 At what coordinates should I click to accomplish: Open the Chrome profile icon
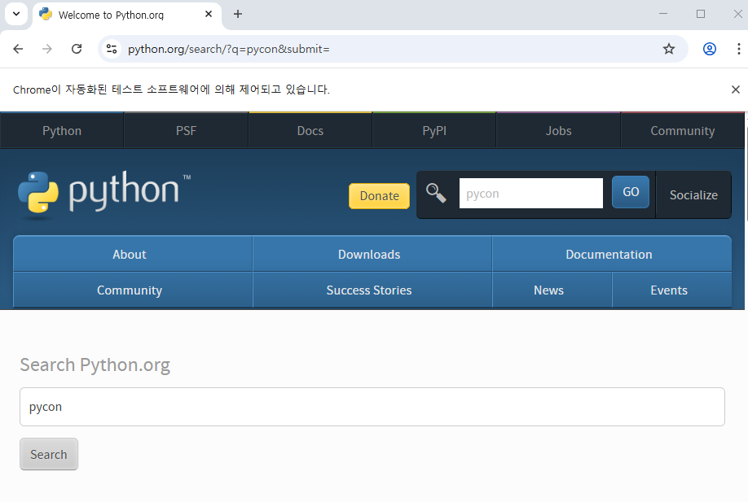710,49
